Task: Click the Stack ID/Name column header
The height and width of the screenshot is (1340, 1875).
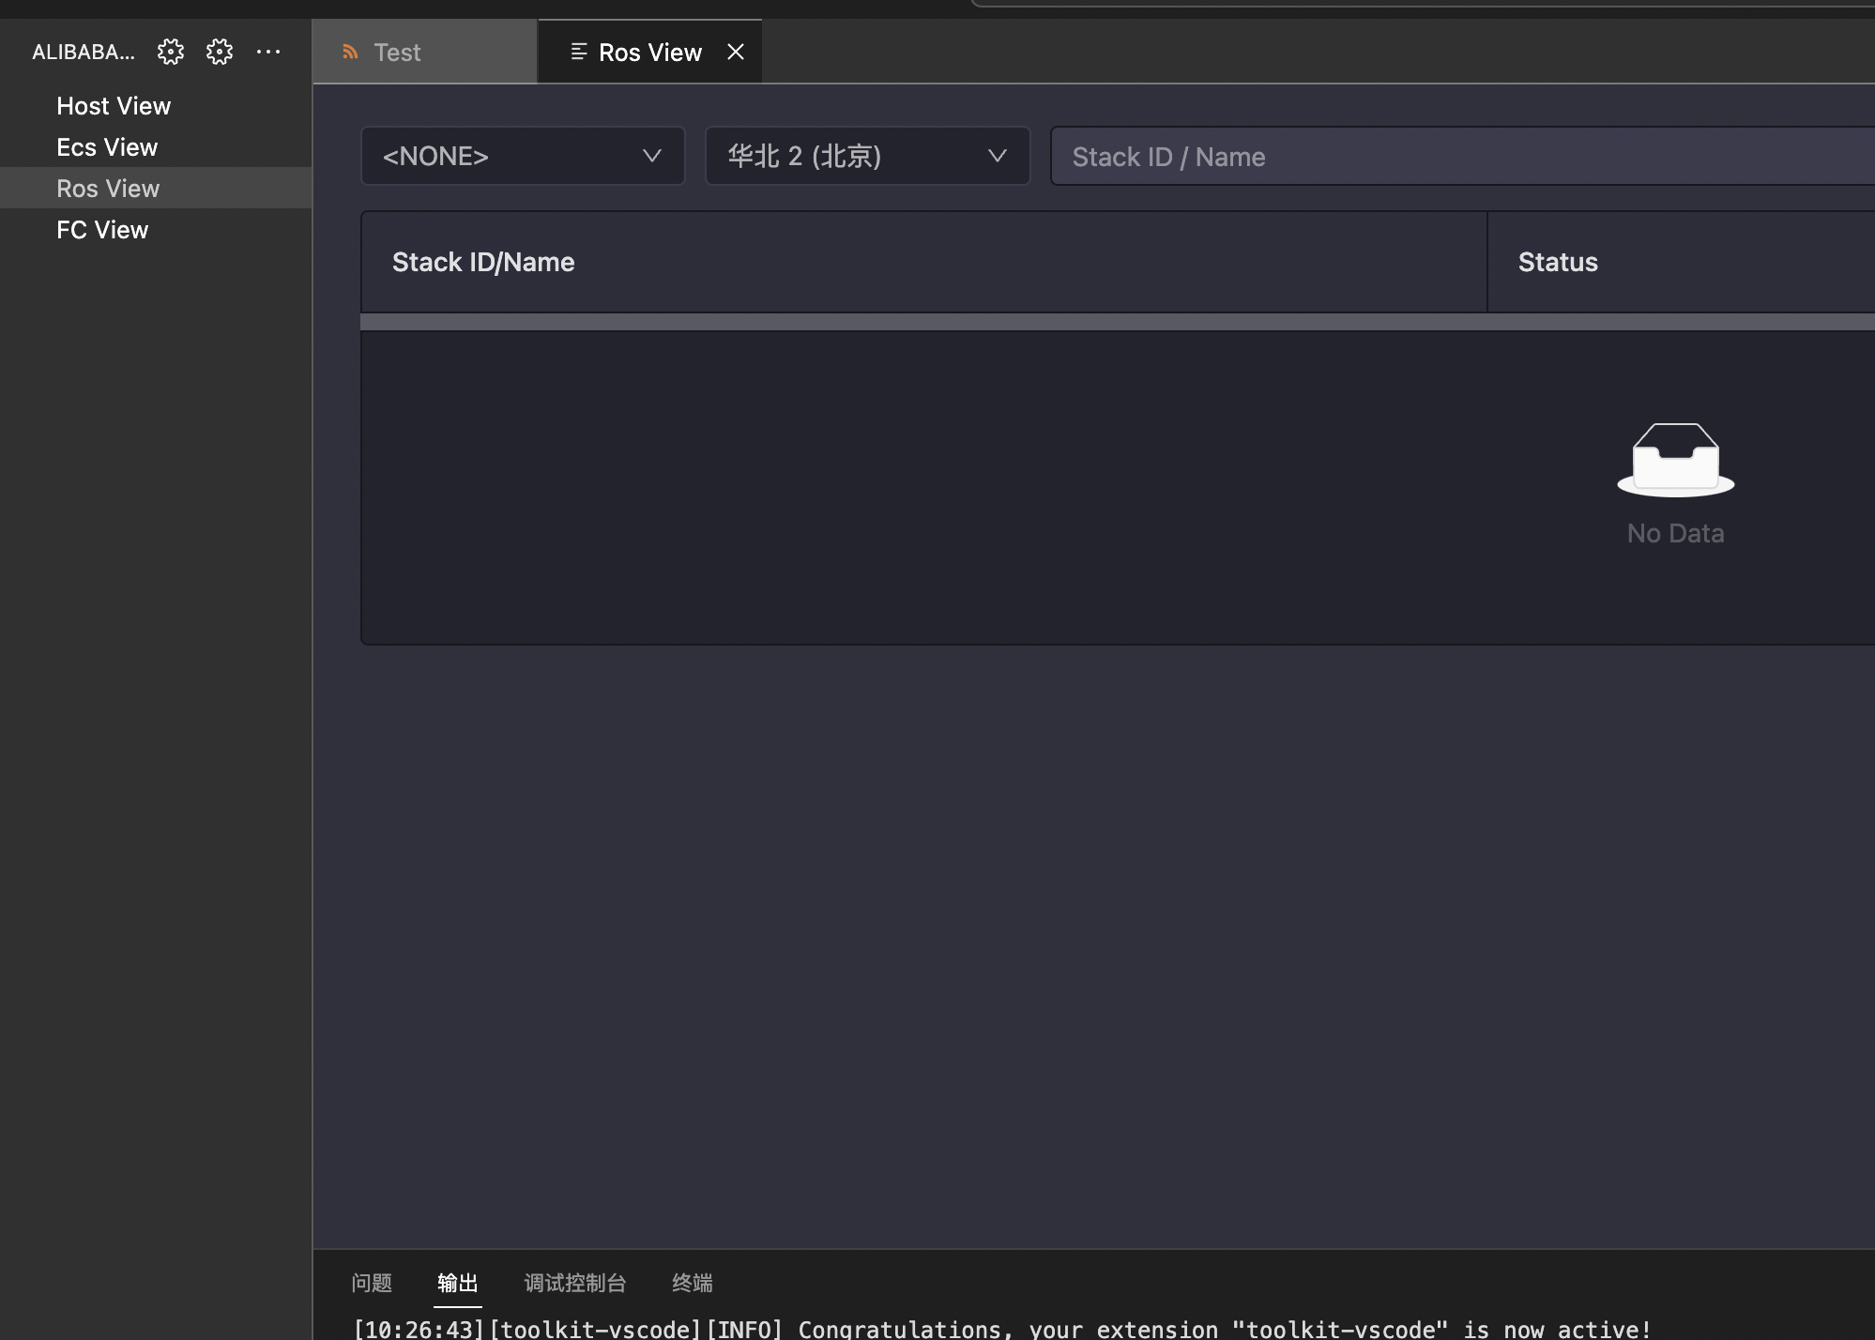Action: [924, 262]
